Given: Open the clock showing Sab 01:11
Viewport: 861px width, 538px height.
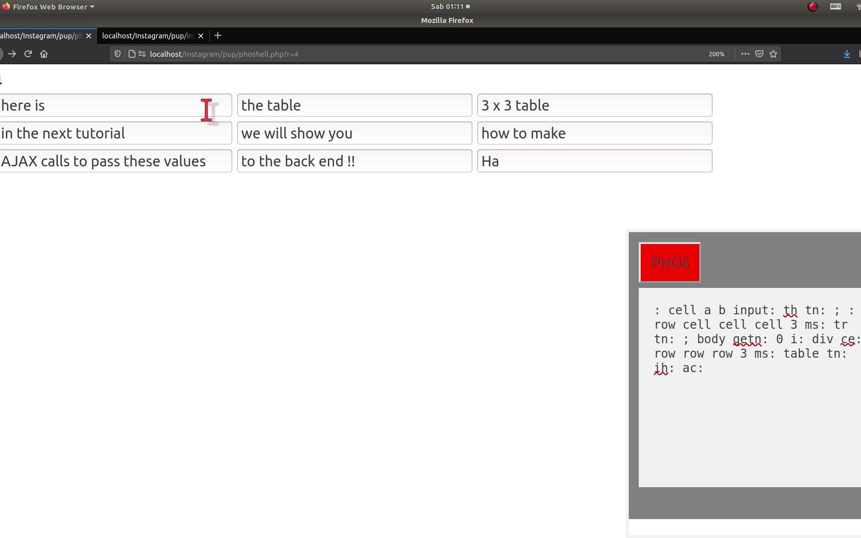Looking at the screenshot, I should pos(450,6).
